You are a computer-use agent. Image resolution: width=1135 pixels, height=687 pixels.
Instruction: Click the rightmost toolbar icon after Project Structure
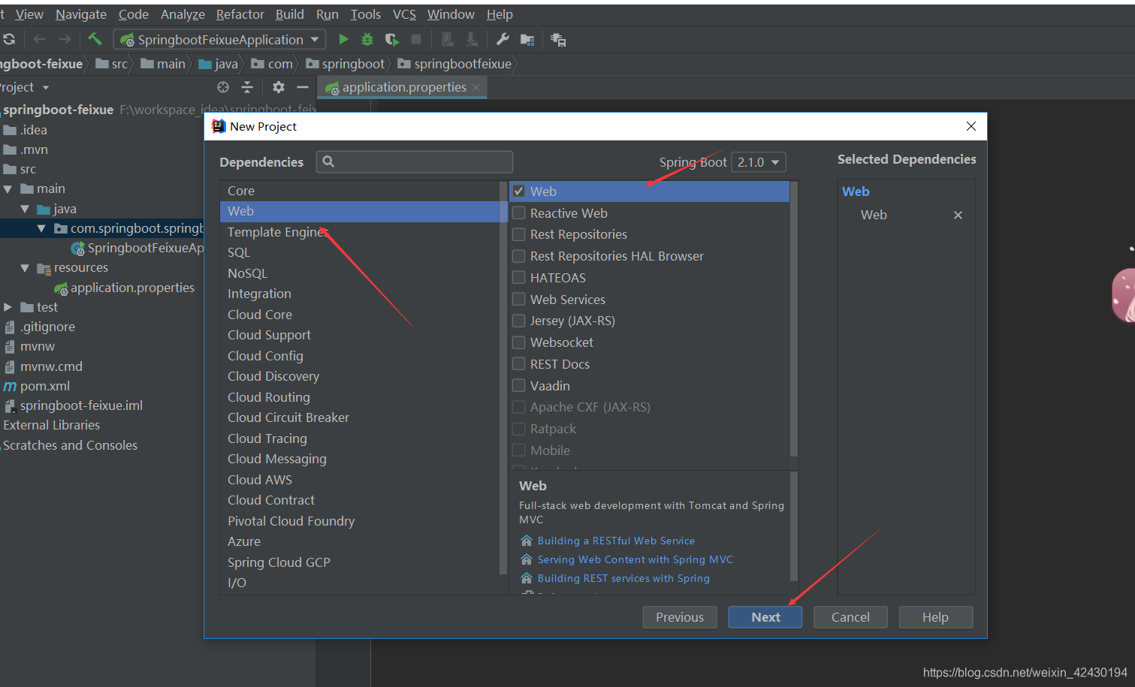click(x=558, y=40)
